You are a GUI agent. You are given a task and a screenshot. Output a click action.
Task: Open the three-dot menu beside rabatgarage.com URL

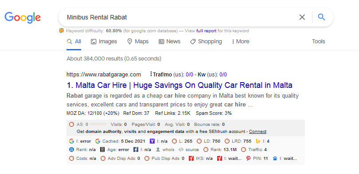pos(151,74)
